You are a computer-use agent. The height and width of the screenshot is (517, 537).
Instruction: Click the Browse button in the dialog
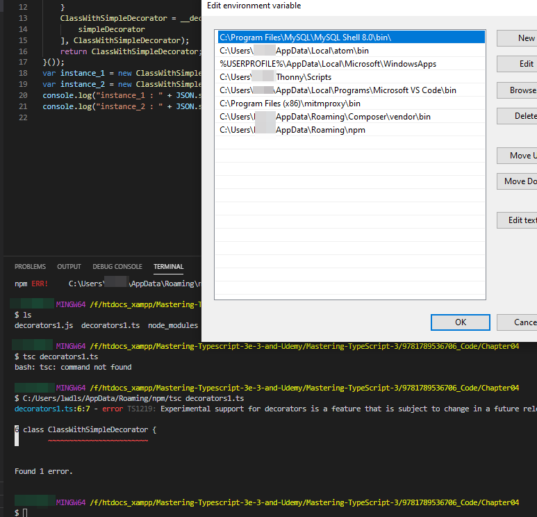point(517,90)
